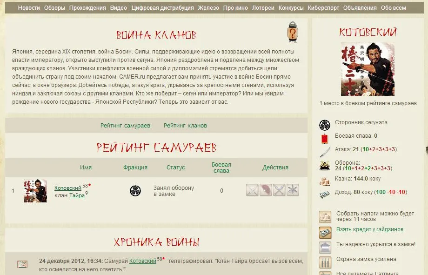Go to Обо всем section

pyautogui.click(x=393, y=8)
